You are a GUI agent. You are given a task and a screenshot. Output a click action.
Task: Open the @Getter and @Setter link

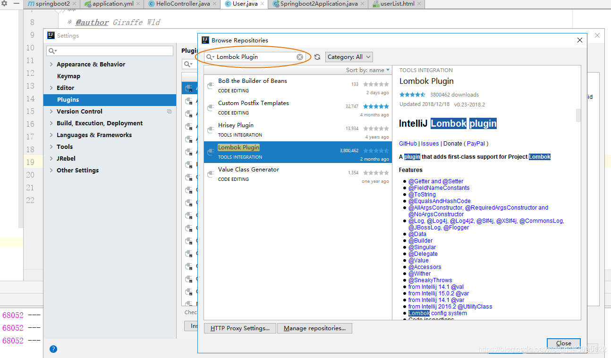click(436, 181)
